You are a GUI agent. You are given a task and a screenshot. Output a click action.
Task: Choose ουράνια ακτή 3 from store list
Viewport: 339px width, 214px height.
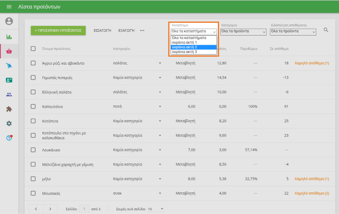pos(194,52)
